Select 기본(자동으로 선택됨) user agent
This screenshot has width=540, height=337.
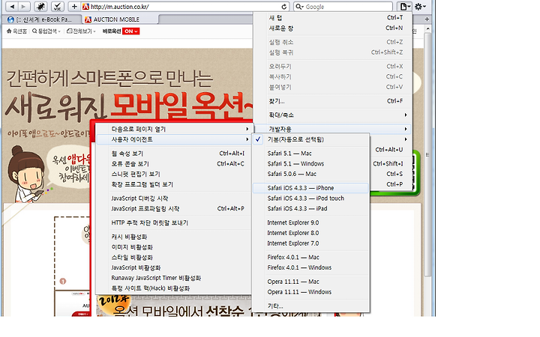[311, 139]
